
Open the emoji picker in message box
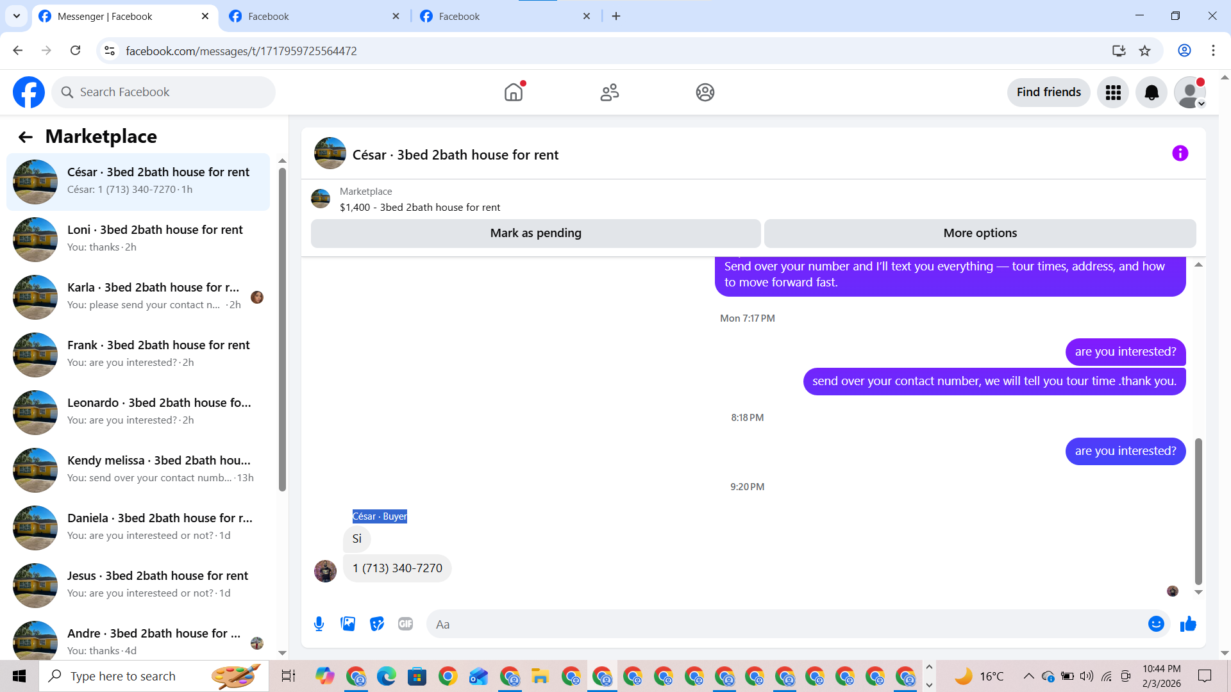(x=1155, y=623)
